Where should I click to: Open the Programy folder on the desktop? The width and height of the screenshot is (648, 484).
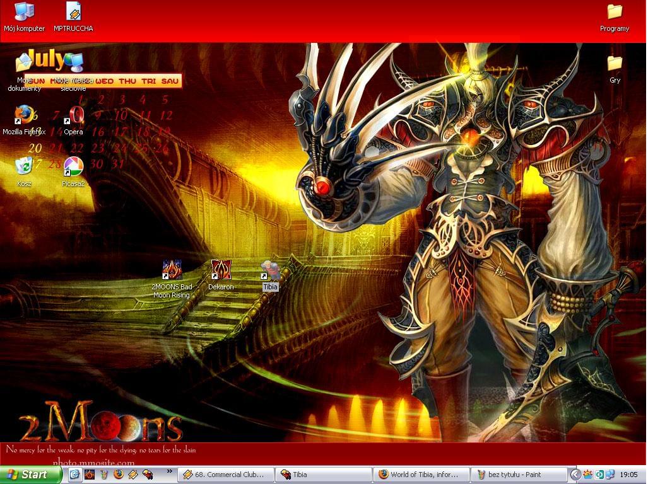(x=615, y=16)
